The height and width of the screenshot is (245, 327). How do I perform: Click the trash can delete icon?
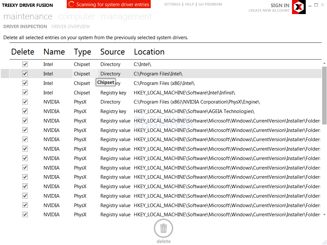click(x=163, y=228)
